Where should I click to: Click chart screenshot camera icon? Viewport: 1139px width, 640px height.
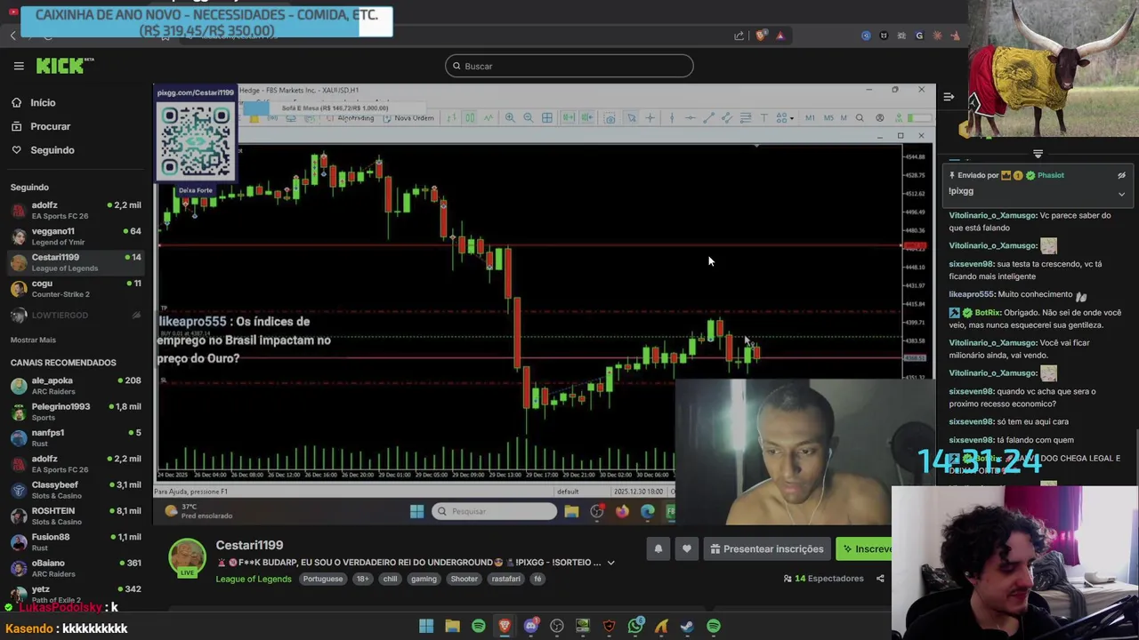pyautogui.click(x=610, y=118)
